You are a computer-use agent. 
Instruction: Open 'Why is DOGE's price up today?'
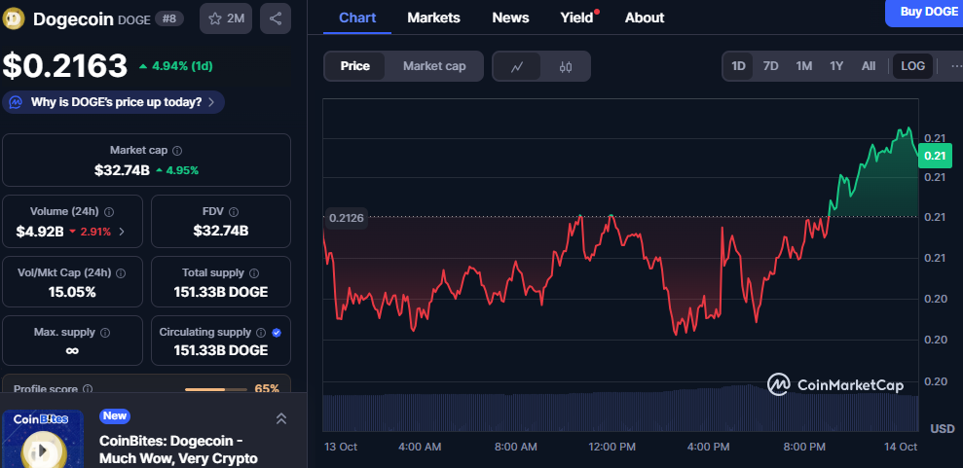115,102
